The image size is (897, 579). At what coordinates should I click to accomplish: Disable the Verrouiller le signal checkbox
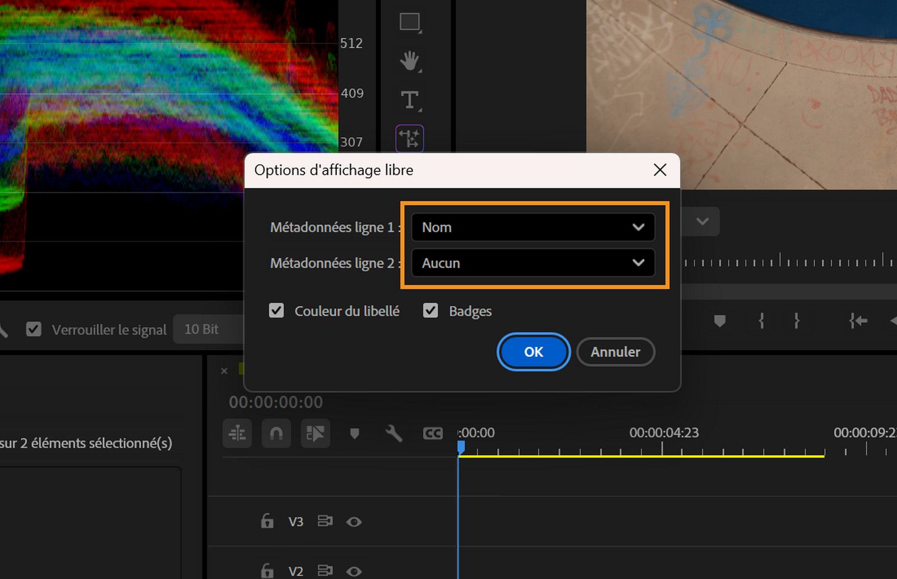(34, 329)
